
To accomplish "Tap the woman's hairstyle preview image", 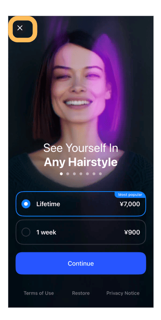I will click(x=81, y=86).
